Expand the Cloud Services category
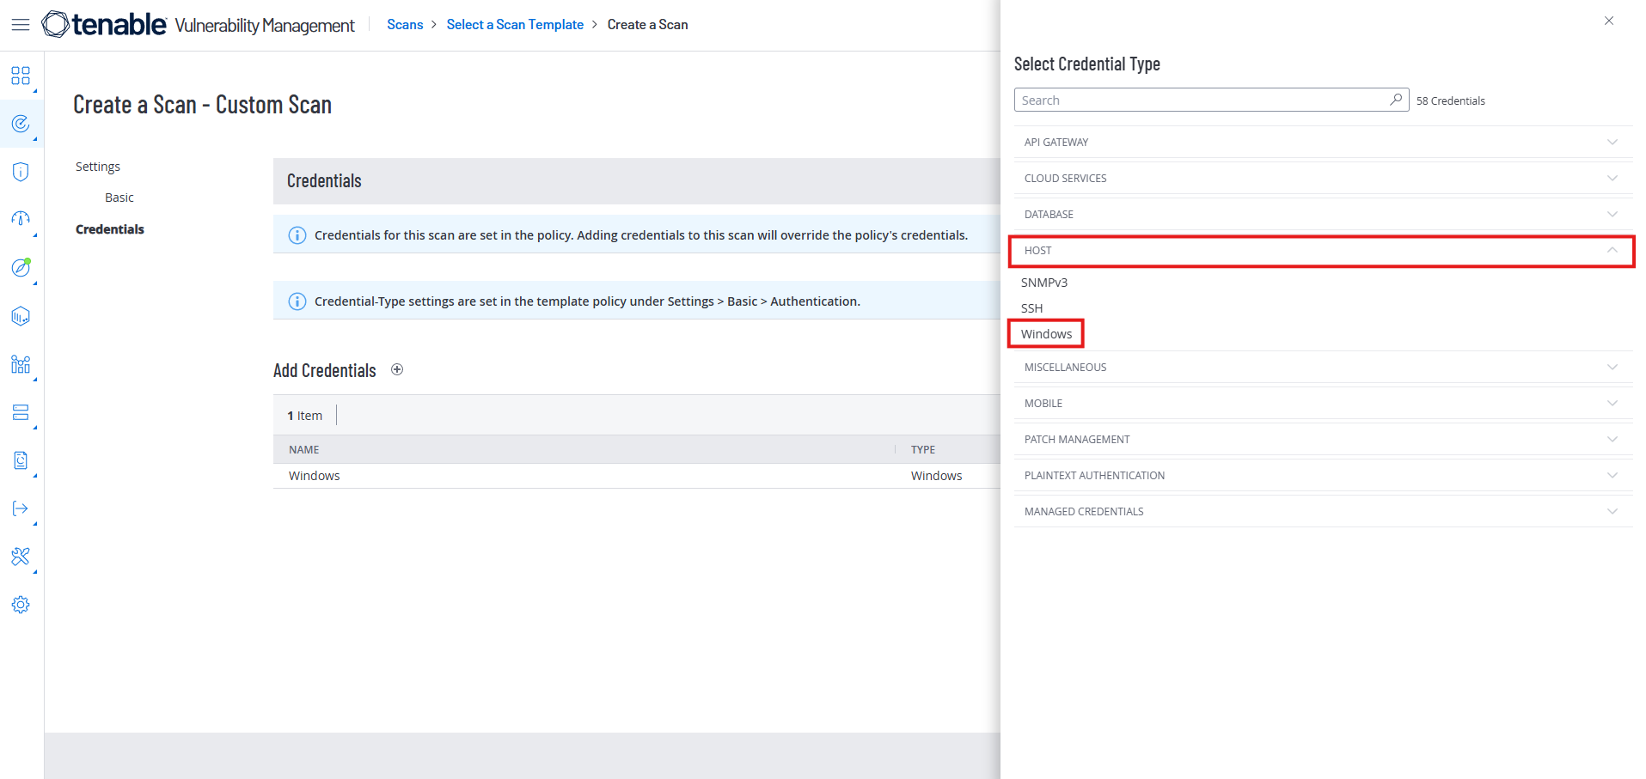This screenshot has width=1646, height=779. [x=1322, y=179]
